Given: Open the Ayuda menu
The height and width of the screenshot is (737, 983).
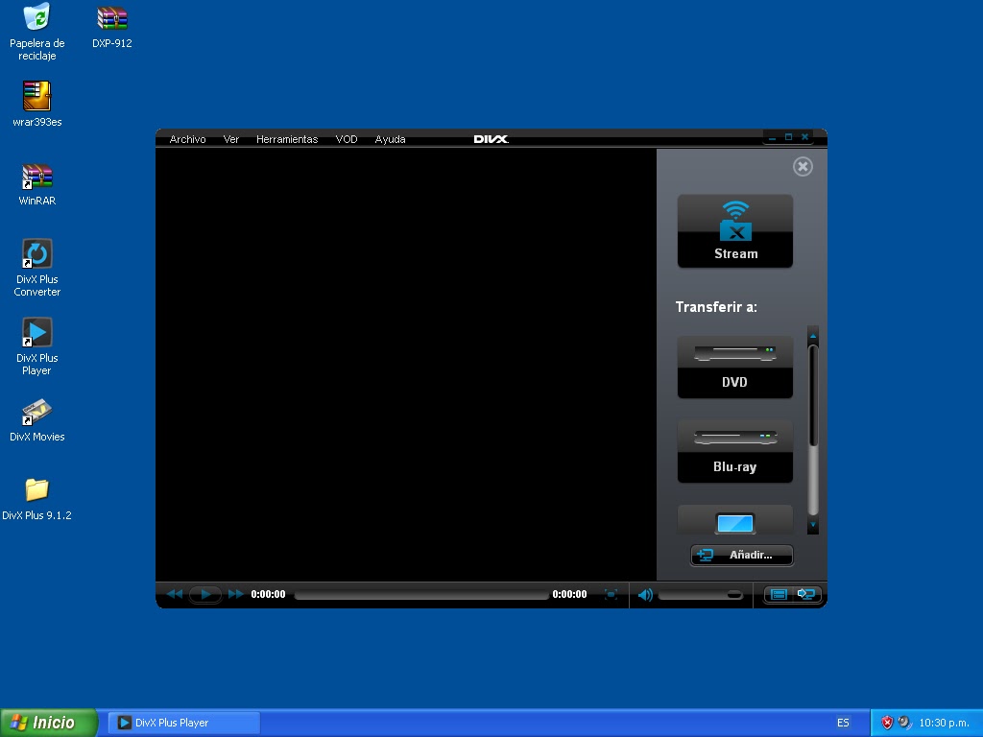Looking at the screenshot, I should [x=390, y=139].
